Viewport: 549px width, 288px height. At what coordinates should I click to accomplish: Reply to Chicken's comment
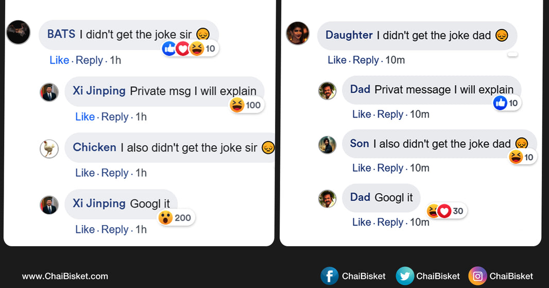[114, 173]
